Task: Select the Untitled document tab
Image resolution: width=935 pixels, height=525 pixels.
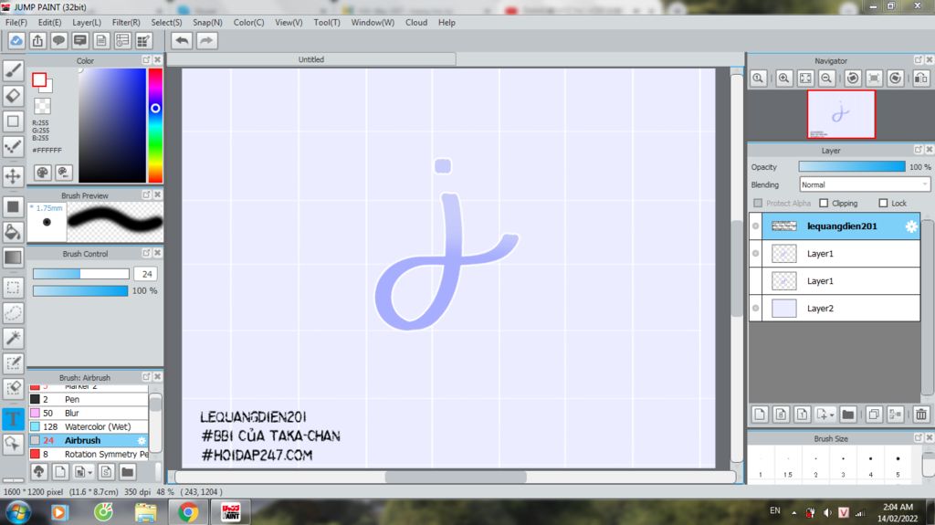Action: coord(311,59)
